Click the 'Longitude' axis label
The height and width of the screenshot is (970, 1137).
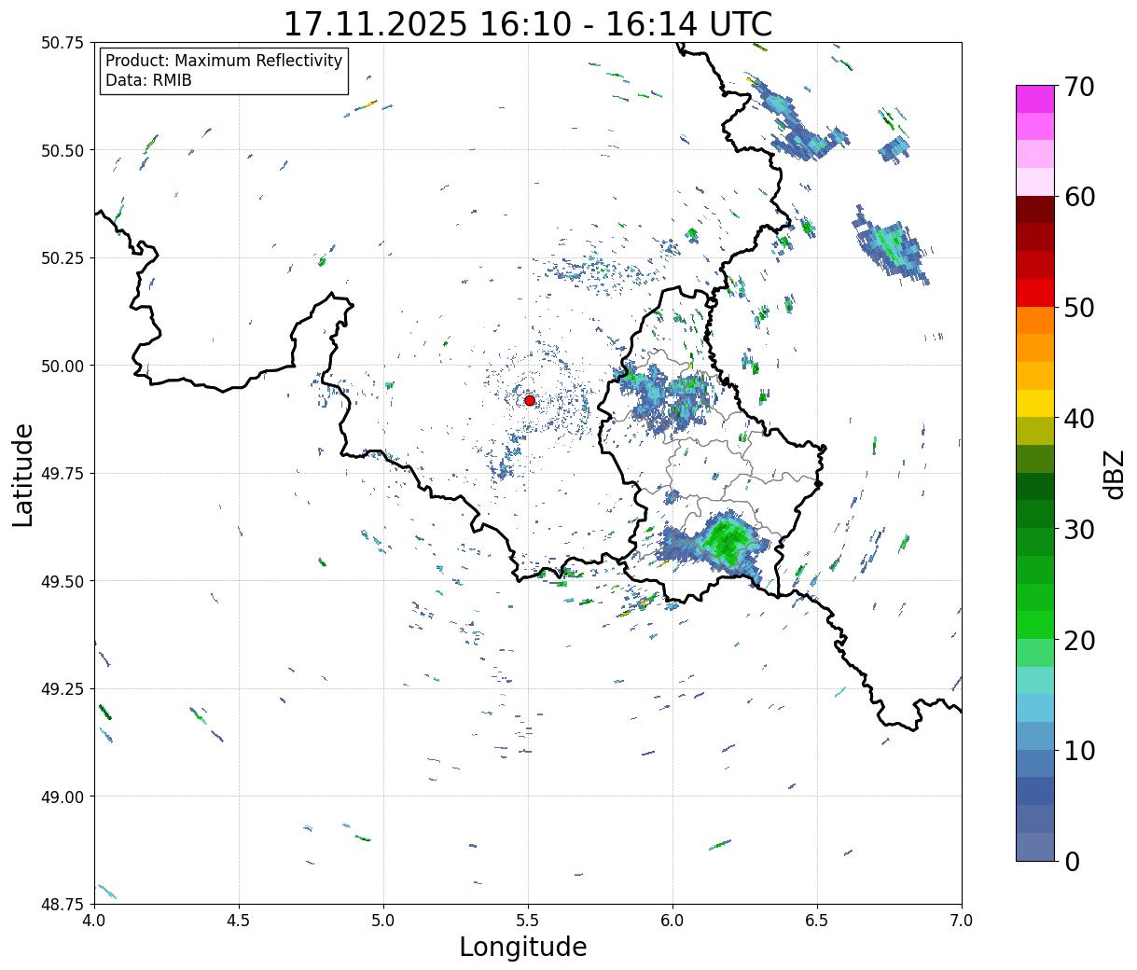pyautogui.click(x=523, y=947)
